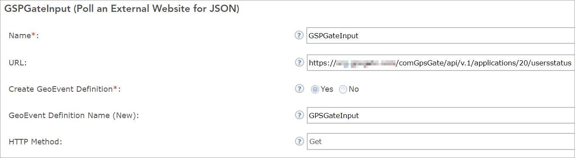Open help icon for the URL field

[299, 62]
